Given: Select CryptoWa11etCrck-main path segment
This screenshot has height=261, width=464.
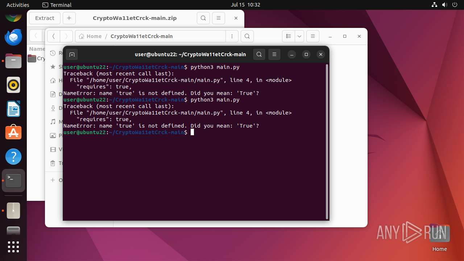Looking at the screenshot, I should pyautogui.click(x=141, y=36).
